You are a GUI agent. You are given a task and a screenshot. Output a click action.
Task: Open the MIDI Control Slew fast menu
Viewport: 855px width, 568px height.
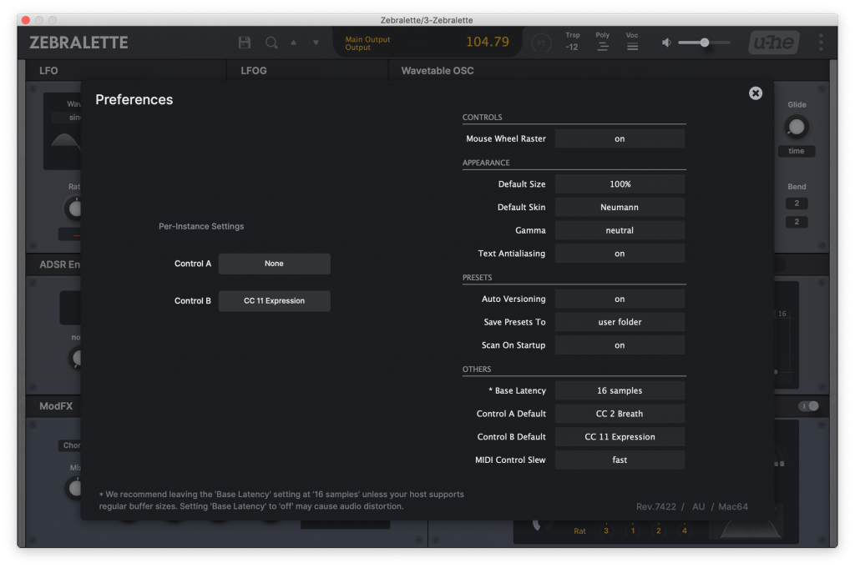[x=620, y=460]
